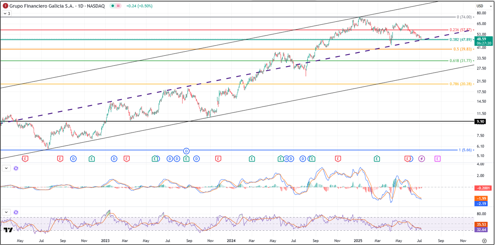This screenshot has height=245, width=495.
Task: Click the dividend marker near September 2023
Action: [x=196, y=159]
